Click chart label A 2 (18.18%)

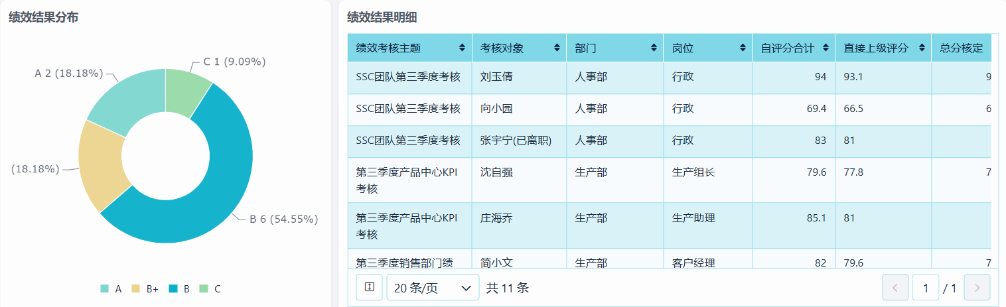pos(69,74)
